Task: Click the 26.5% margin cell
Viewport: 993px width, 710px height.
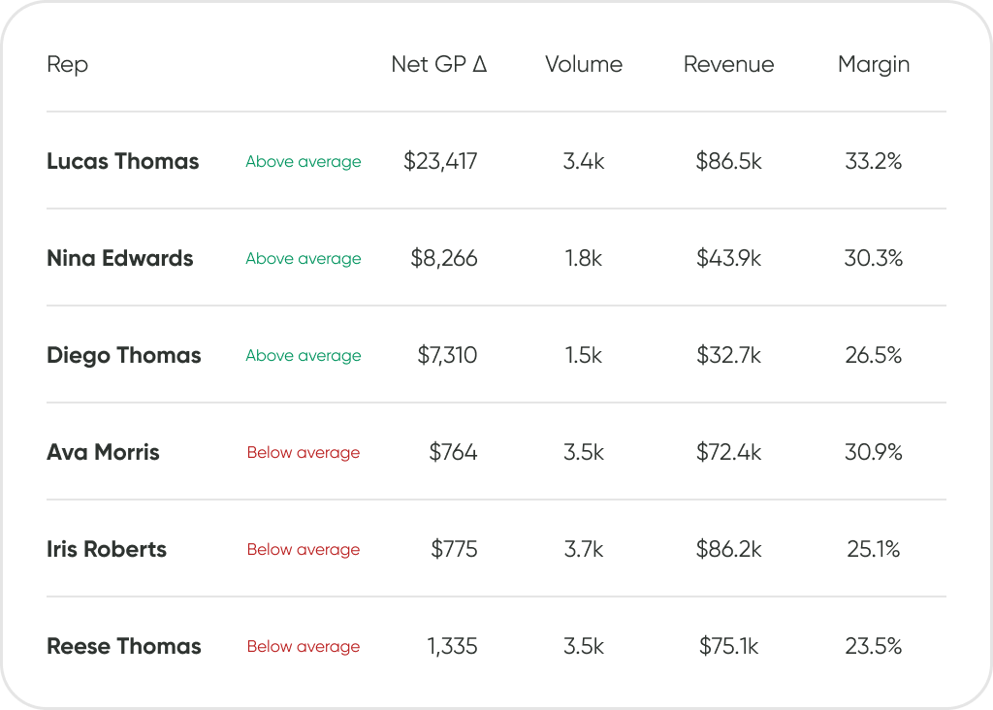Action: (x=874, y=355)
